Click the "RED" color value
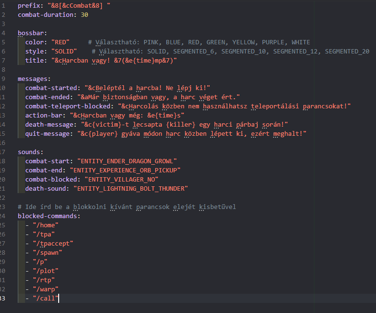 tap(61, 42)
